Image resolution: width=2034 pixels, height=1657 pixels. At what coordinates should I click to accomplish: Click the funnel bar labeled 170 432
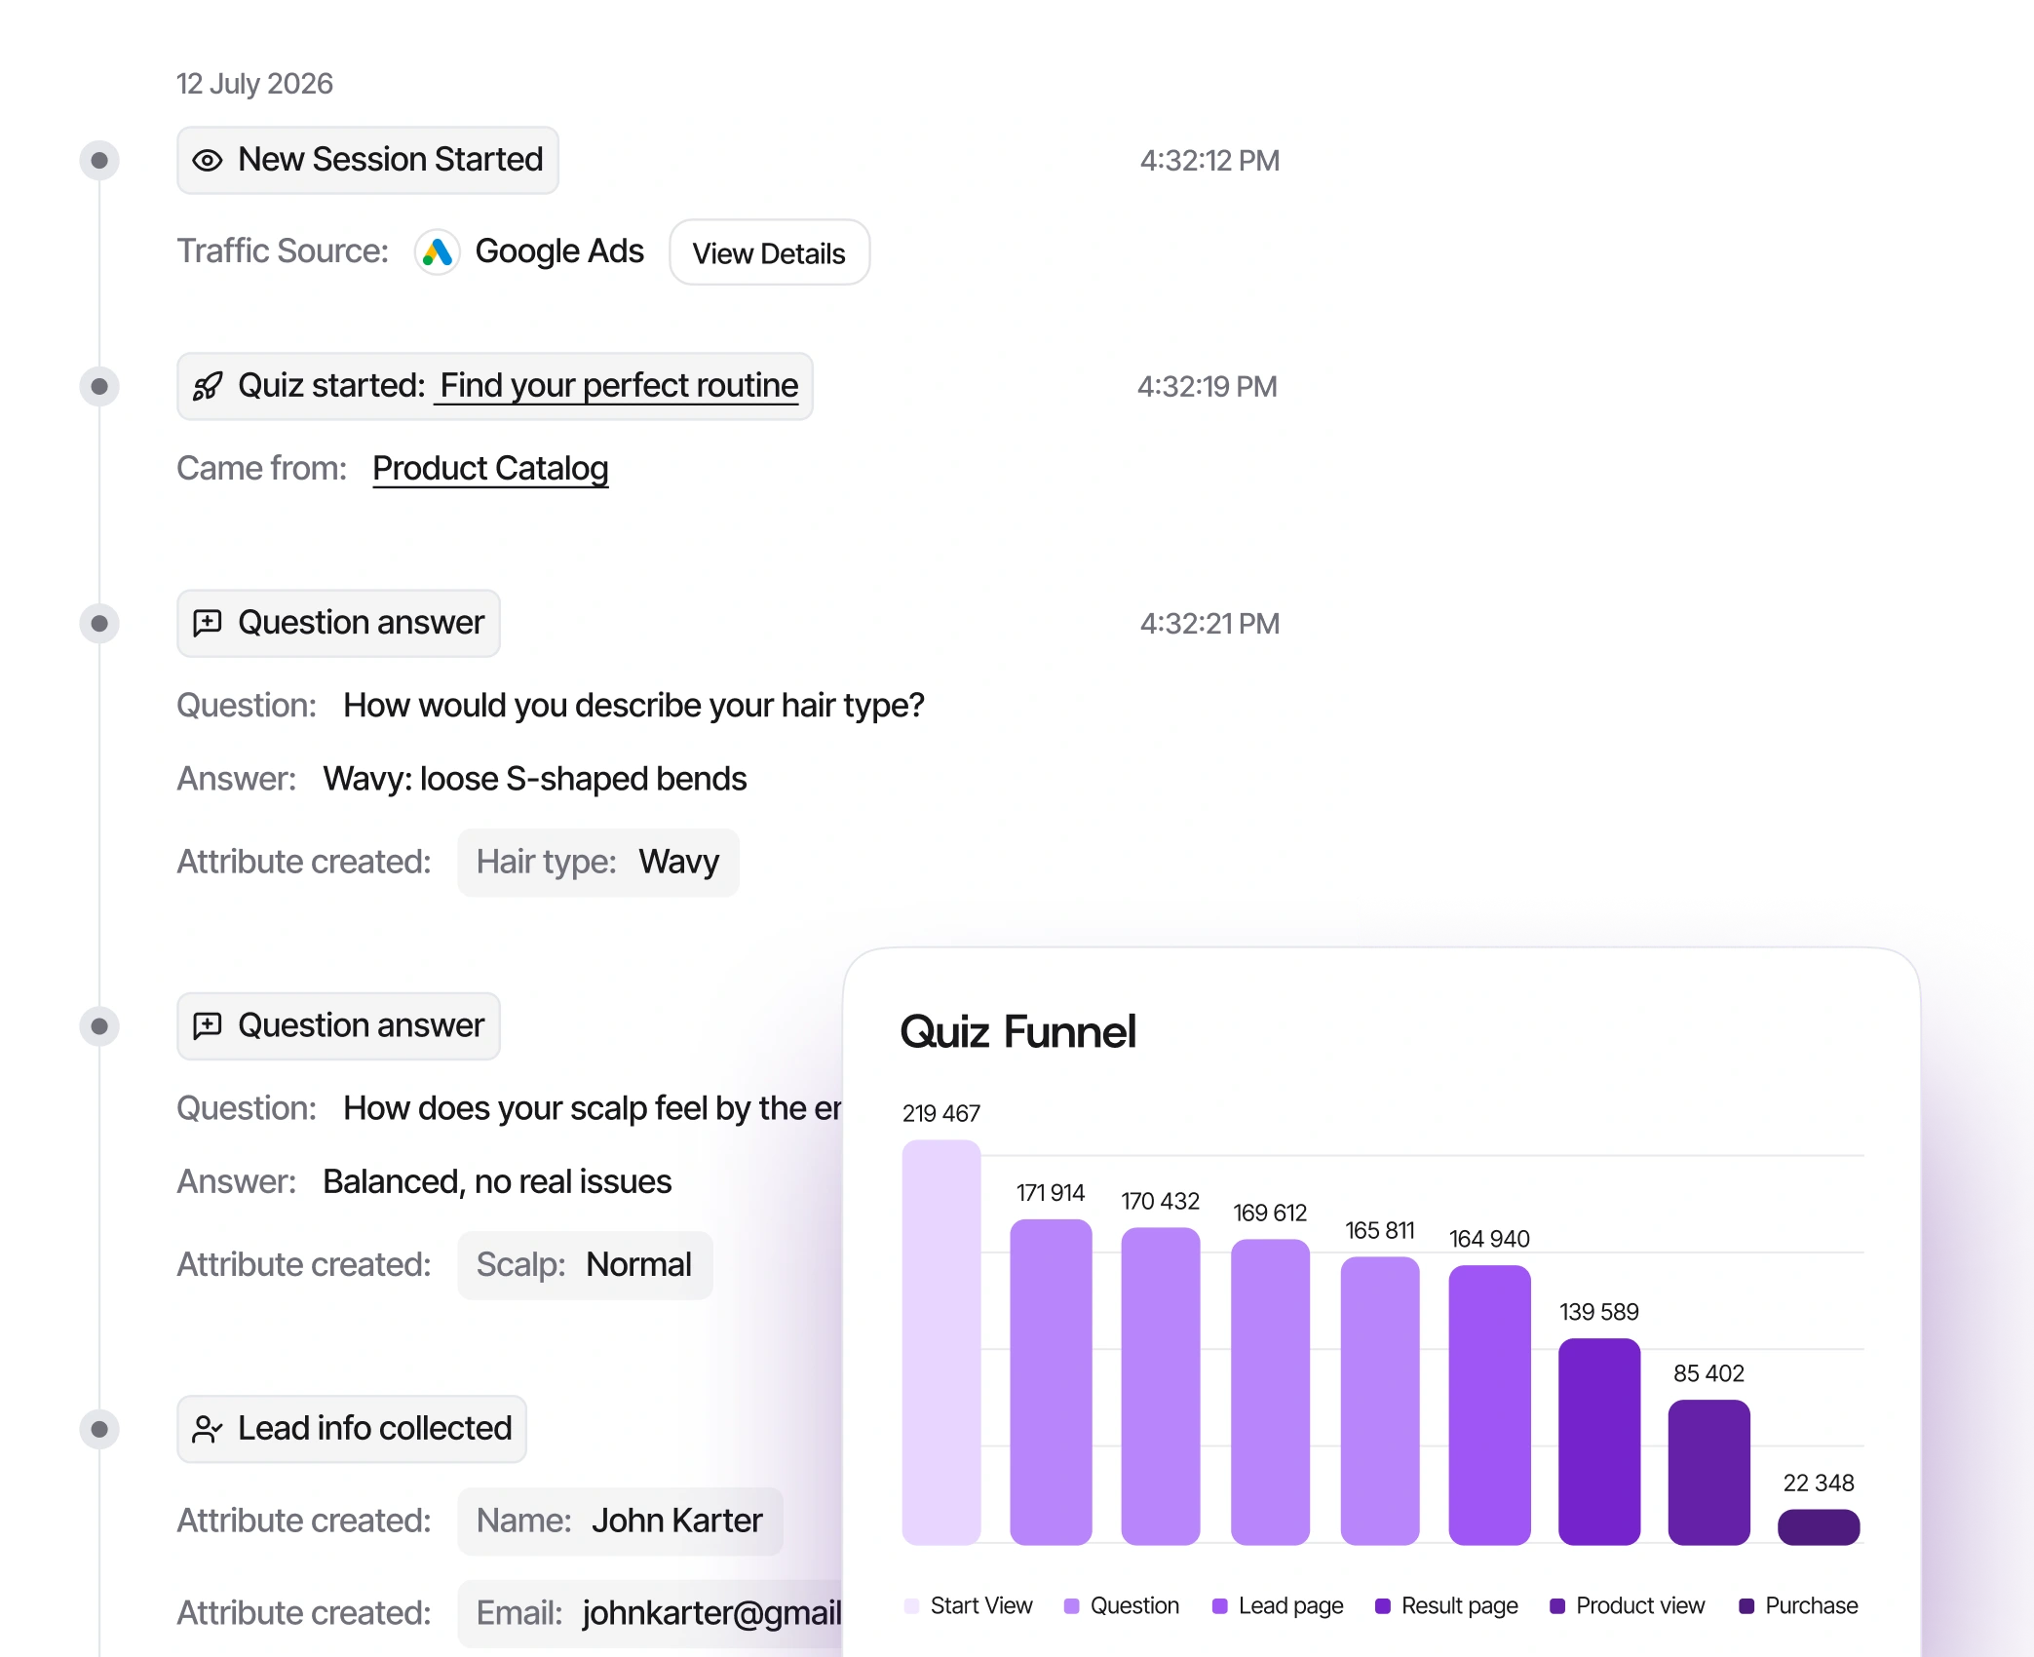(1160, 1386)
